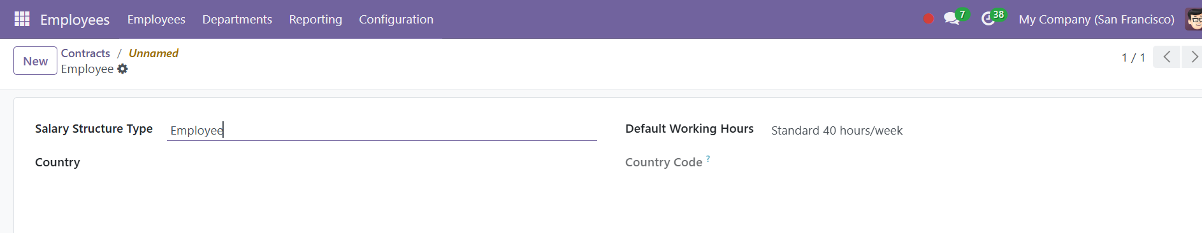Open the user avatar menu
The height and width of the screenshot is (233, 1202).
click(1194, 19)
